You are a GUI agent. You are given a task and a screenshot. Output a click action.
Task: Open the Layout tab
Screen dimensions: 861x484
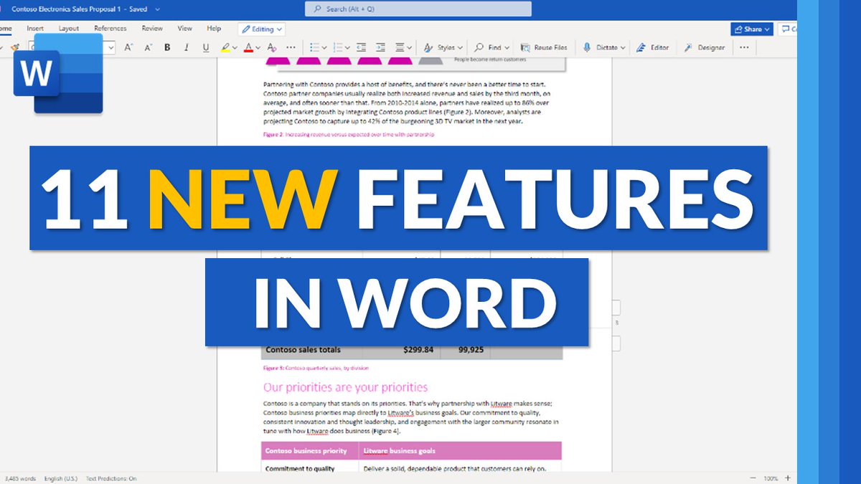[69, 29]
